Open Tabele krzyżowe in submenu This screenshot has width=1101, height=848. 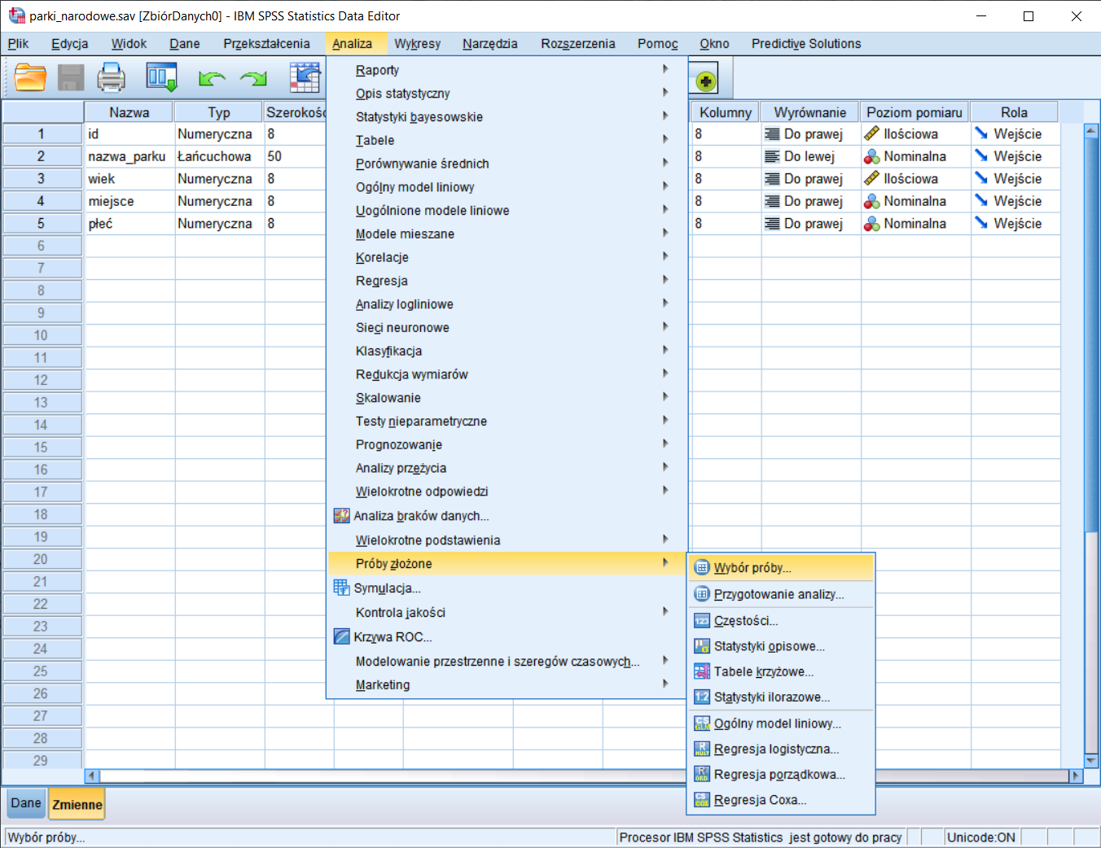coord(781,671)
